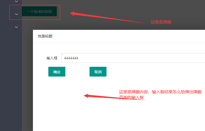The height and width of the screenshot is (131, 205).
Task: Focus the 输入框 field containing 4444444
Action: (x=133, y=58)
